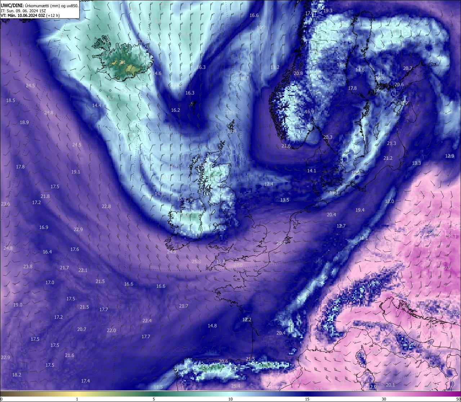Click the '24.9' value near southwest Ireland
Viewport: 461px width, 402px height.
click(171, 252)
